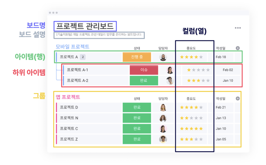Image resolution: width=266 pixels, height=165 pixels.
Task: Toggle subitems badge on 프로젝트 A
Action: pos(82,57)
